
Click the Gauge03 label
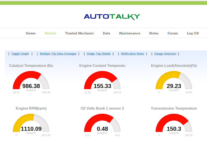(x=174, y=90)
